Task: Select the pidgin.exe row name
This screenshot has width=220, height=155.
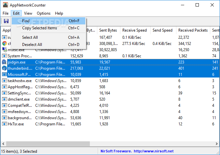Action: coord(17,62)
